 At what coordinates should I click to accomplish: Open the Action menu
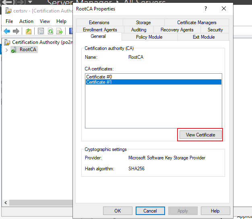(x=26, y=21)
